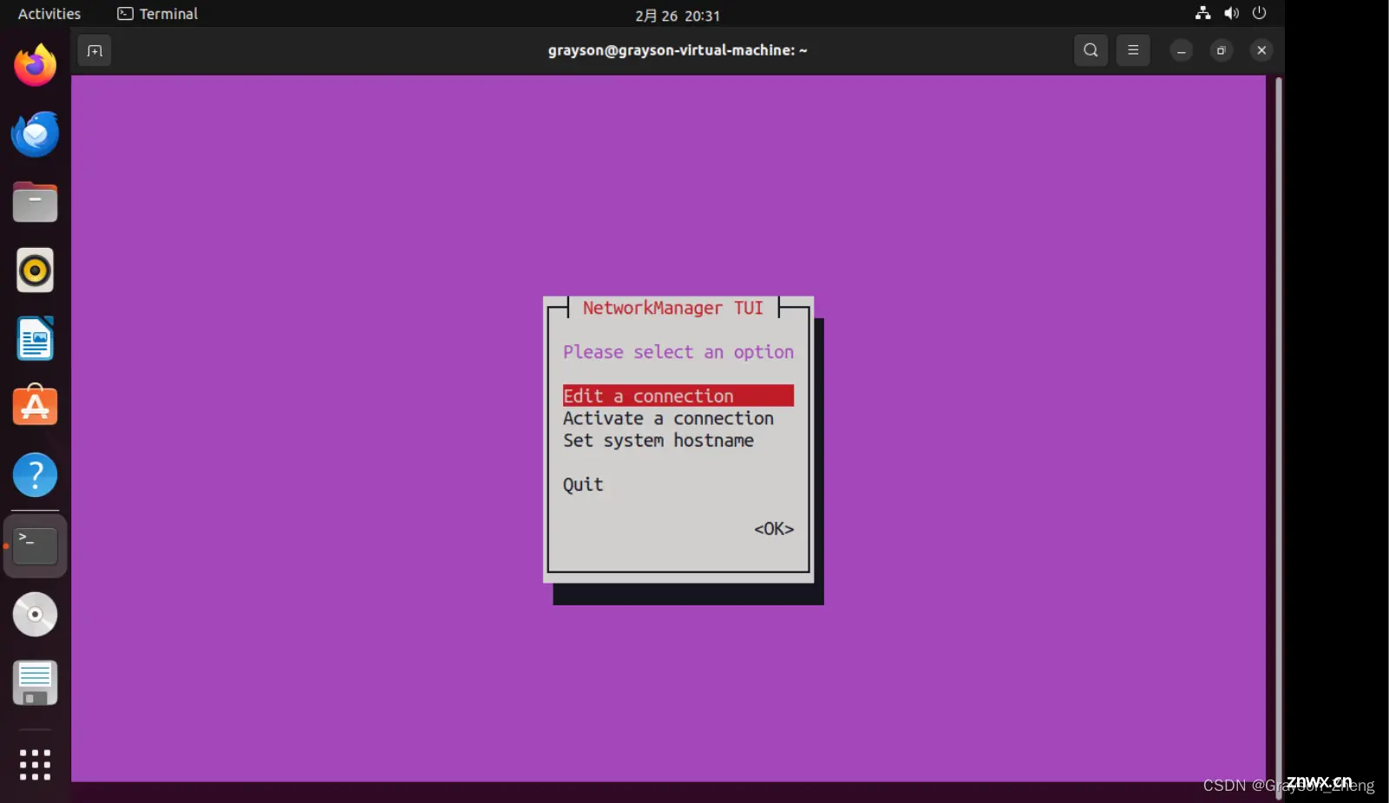Image resolution: width=1389 pixels, height=803 pixels.
Task: Open Ubuntu Software store icon
Action: [x=35, y=405]
